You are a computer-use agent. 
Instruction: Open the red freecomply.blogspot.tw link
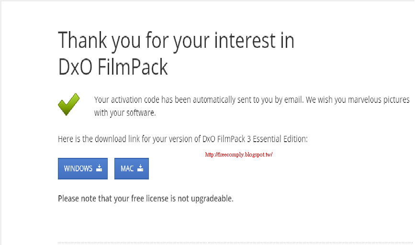click(239, 155)
